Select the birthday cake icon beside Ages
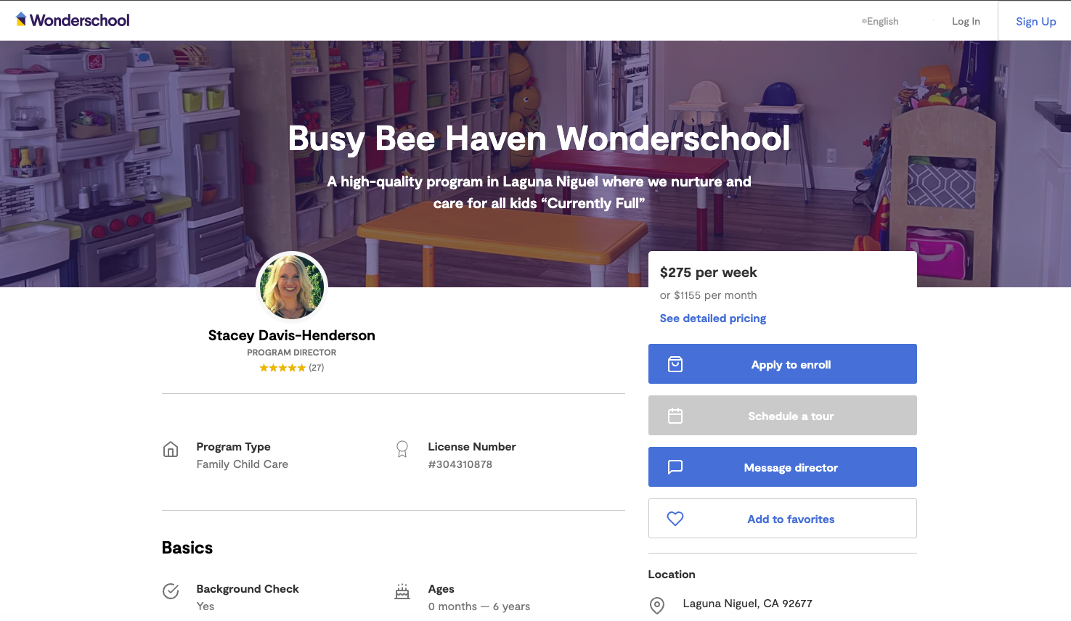This screenshot has width=1071, height=621. coord(402,591)
